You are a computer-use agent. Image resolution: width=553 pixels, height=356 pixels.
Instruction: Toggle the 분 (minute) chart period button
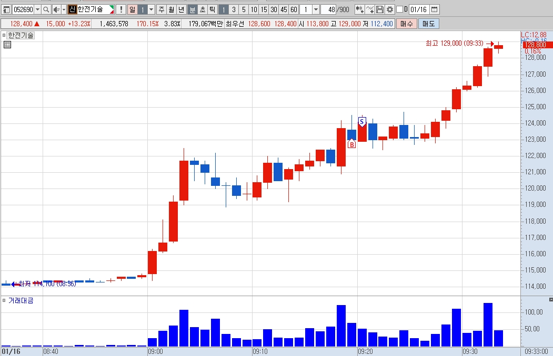pyautogui.click(x=192, y=9)
